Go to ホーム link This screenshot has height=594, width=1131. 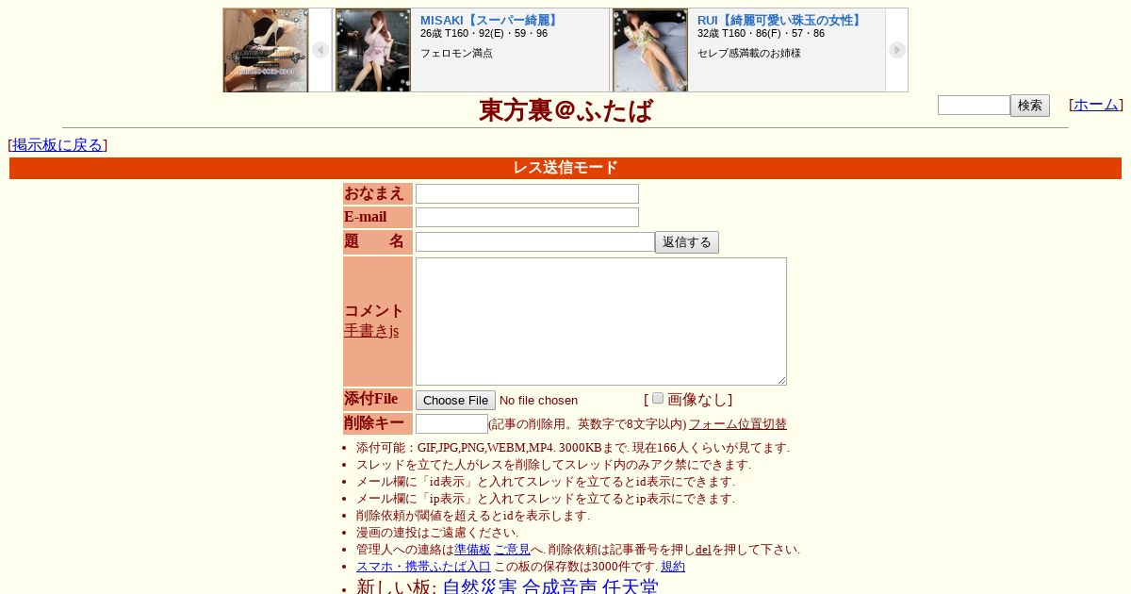[x=1096, y=105]
